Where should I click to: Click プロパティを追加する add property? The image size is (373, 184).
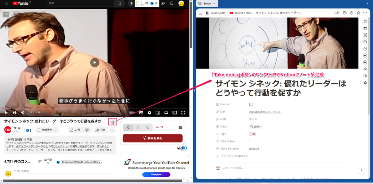(232, 156)
